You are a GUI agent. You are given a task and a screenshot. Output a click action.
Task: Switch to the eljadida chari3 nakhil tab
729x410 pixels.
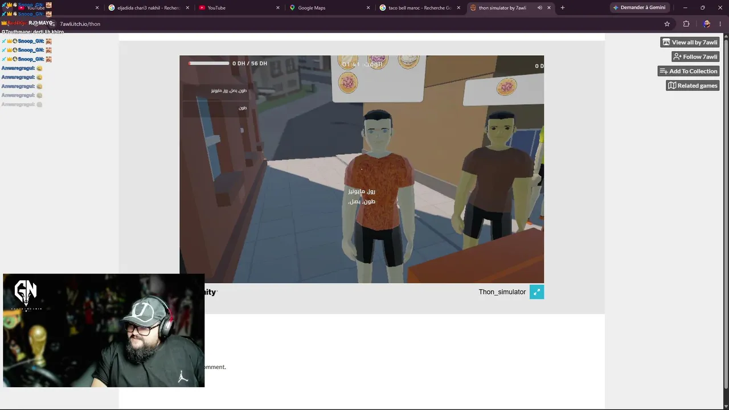pos(148,7)
